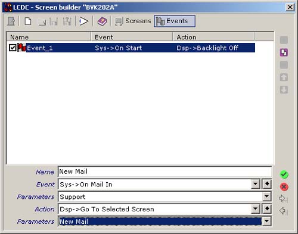Viewport: 298px width, 234px height.
Task: Click the lower greyed arrow icon at the right
Action: (284, 211)
